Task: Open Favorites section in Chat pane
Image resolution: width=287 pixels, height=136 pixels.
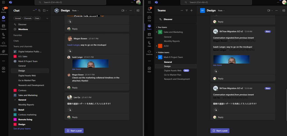Action: (x=18, y=35)
